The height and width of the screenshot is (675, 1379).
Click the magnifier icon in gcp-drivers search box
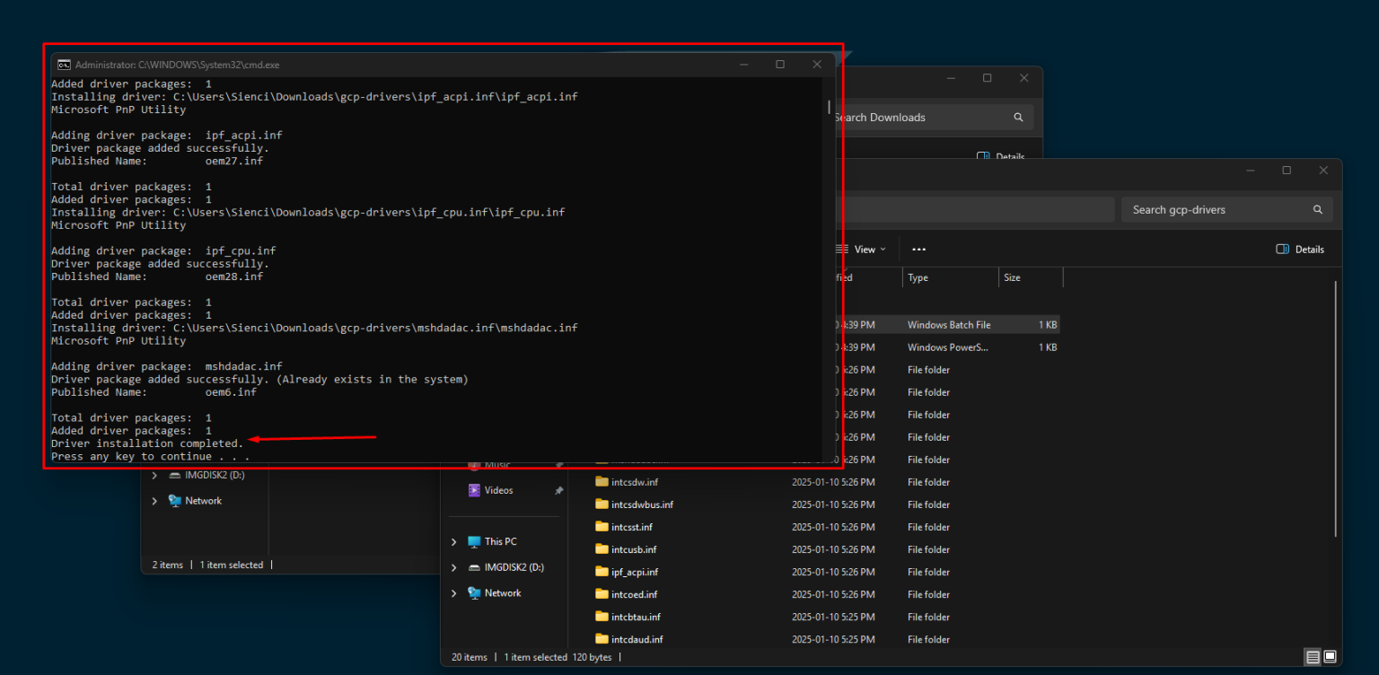click(1317, 209)
